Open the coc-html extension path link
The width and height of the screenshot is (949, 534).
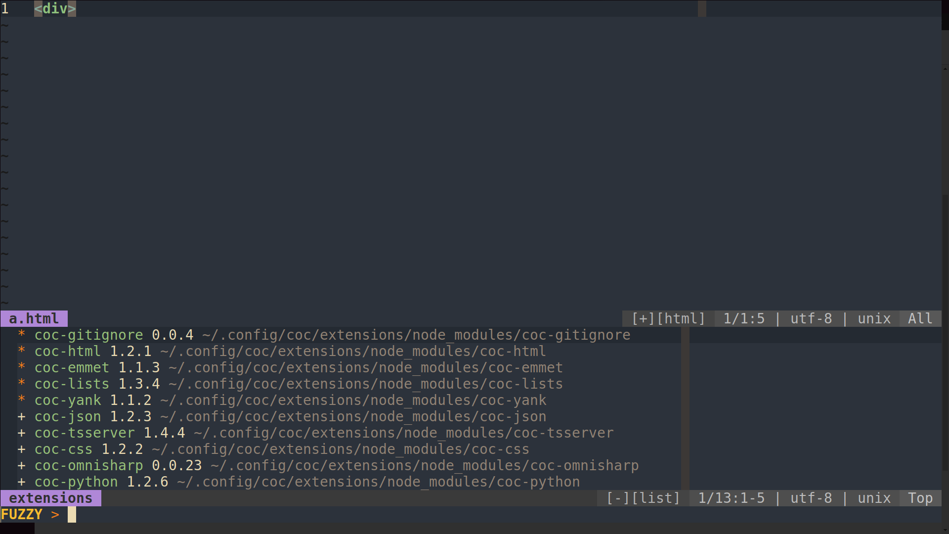coord(352,351)
